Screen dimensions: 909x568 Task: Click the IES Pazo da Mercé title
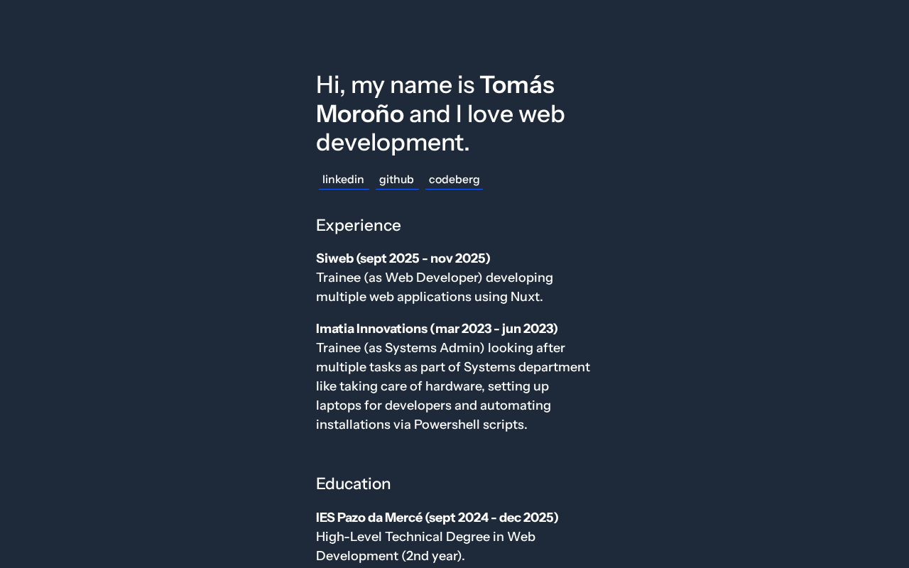(x=437, y=518)
